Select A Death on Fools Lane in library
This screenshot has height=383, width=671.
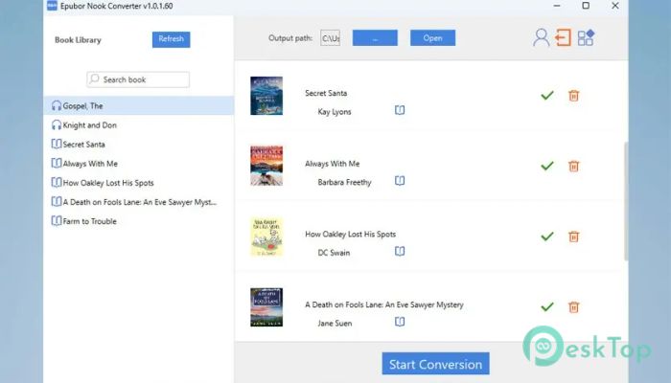coord(139,202)
